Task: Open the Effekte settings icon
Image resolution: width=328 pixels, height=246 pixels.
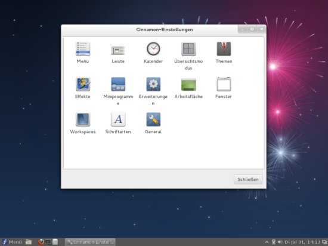Action: coord(83,84)
